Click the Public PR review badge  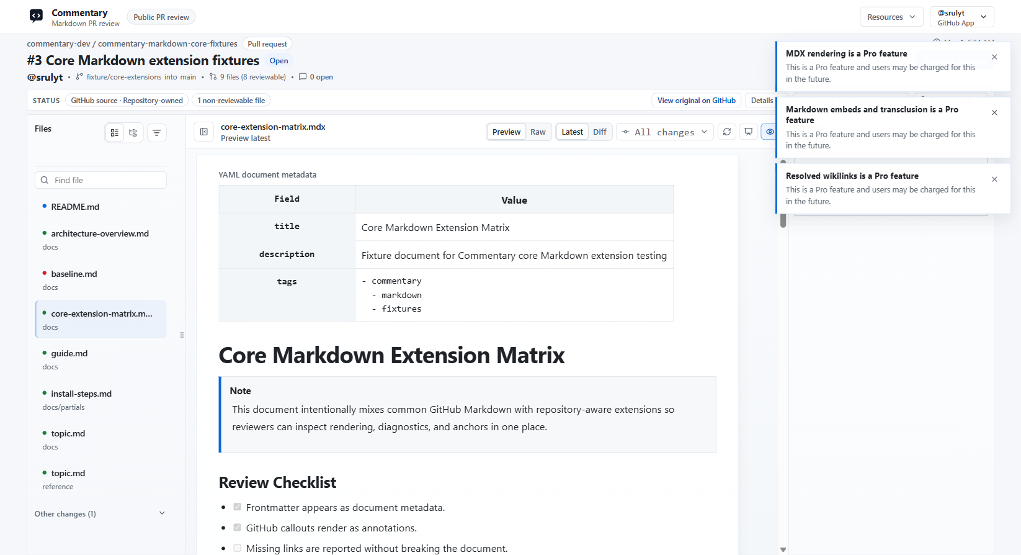[161, 17]
